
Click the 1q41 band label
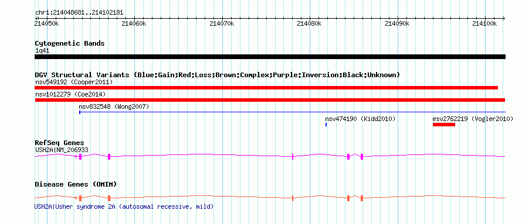(42, 51)
